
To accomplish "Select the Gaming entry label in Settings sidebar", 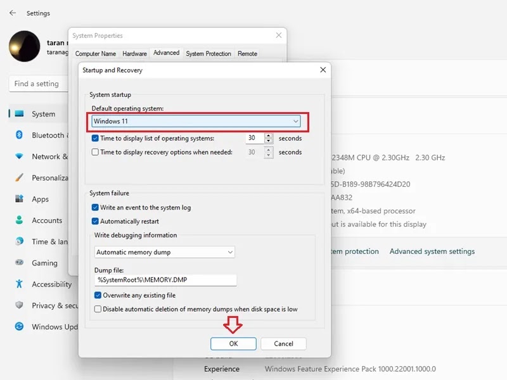I will 44,263.
